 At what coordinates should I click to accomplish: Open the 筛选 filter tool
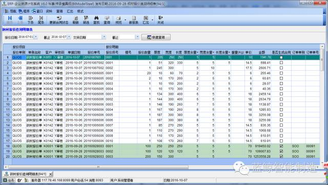pyautogui.click(x=86, y=18)
